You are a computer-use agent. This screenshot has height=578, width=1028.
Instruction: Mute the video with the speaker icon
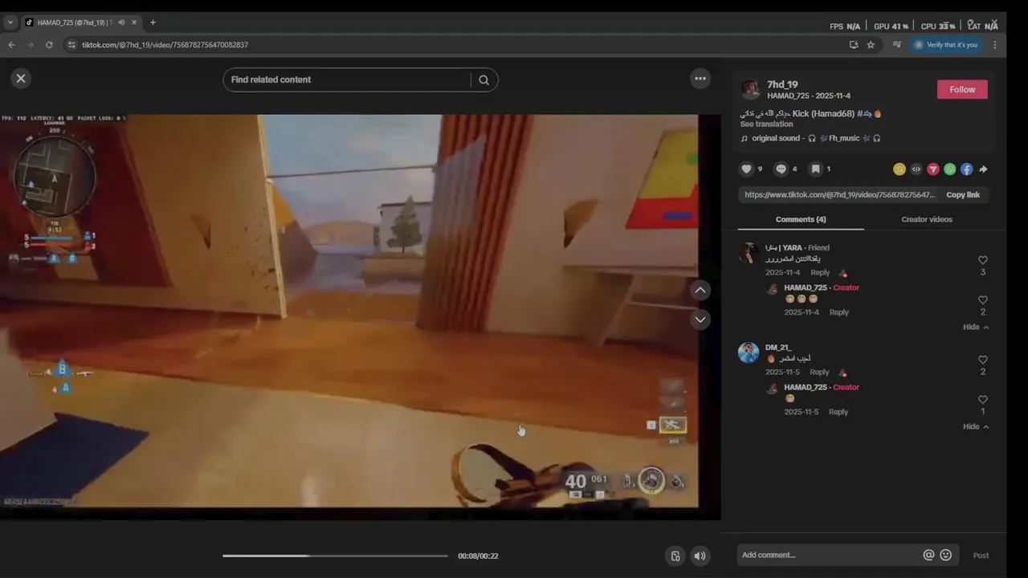(x=700, y=556)
